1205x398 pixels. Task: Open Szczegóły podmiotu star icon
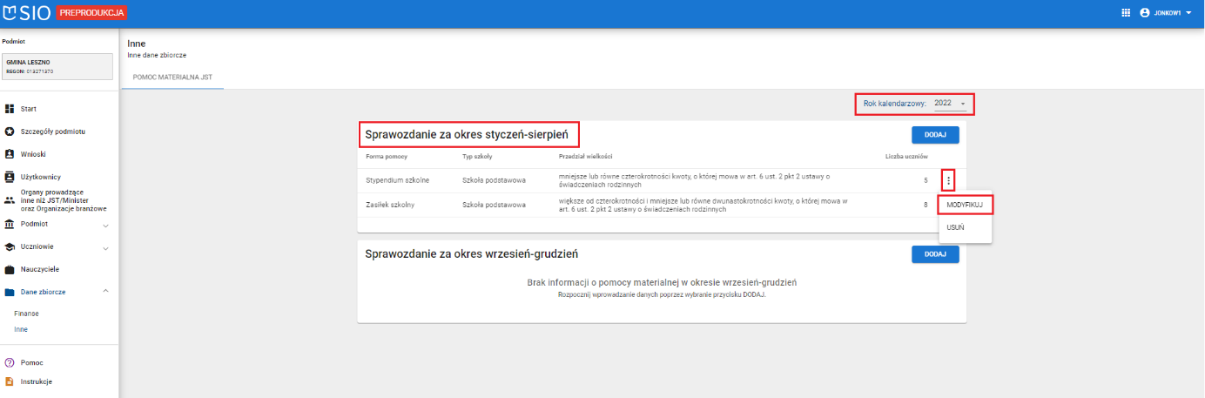10,132
